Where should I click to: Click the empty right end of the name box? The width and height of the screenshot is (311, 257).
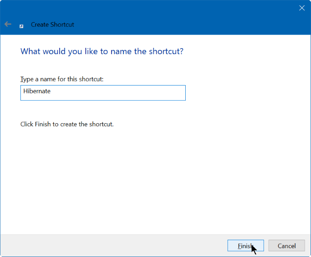click(x=169, y=93)
